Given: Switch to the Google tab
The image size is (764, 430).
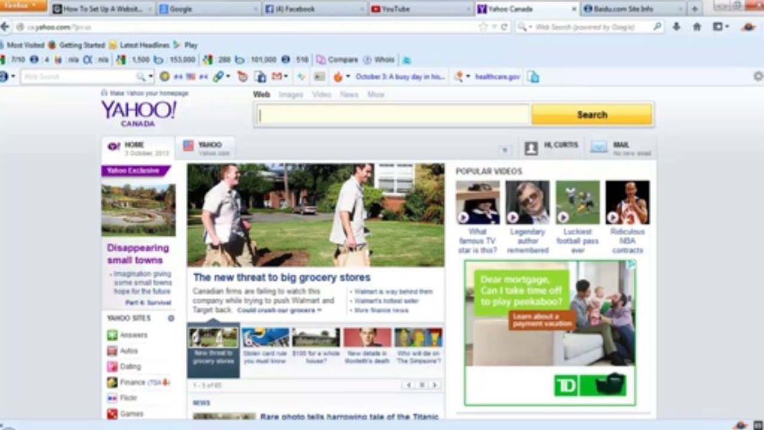Looking at the screenshot, I should point(209,9).
